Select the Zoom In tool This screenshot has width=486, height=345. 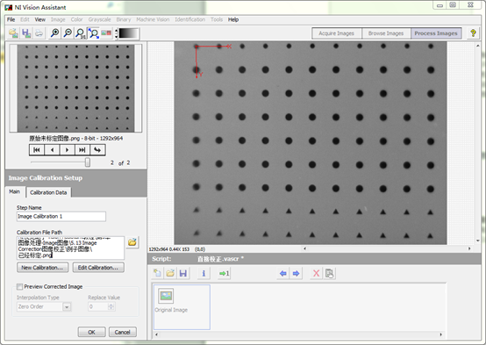point(55,33)
